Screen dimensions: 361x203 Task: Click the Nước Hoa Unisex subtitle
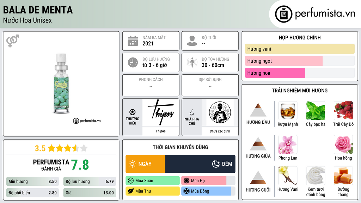point(27,20)
